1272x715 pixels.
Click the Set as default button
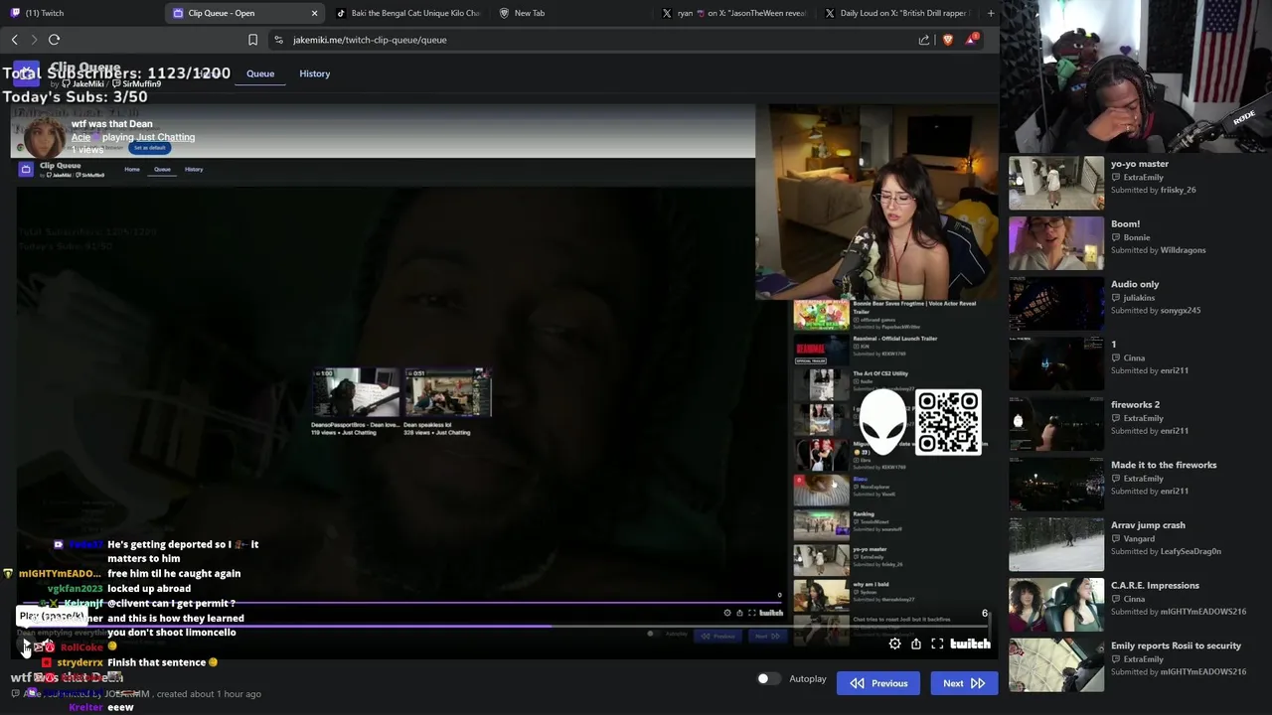coord(149,148)
